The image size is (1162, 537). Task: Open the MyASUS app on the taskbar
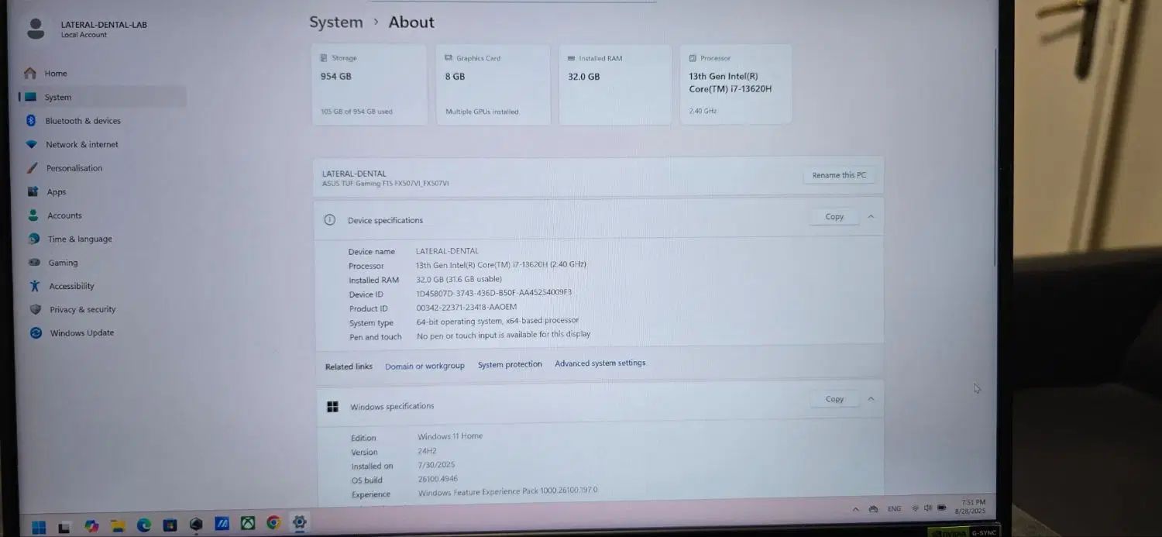coord(222,524)
